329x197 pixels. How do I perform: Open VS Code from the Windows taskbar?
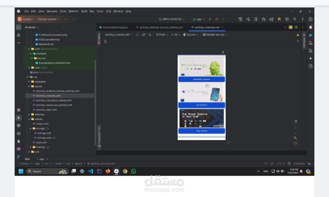91,171
